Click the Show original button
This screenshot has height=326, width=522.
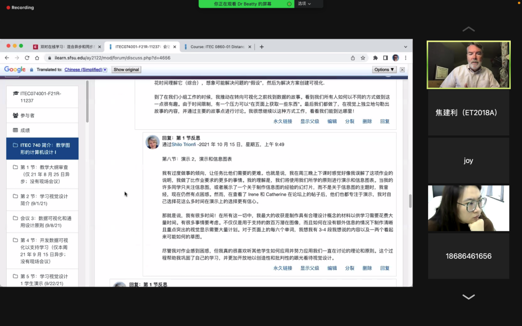tap(126, 69)
